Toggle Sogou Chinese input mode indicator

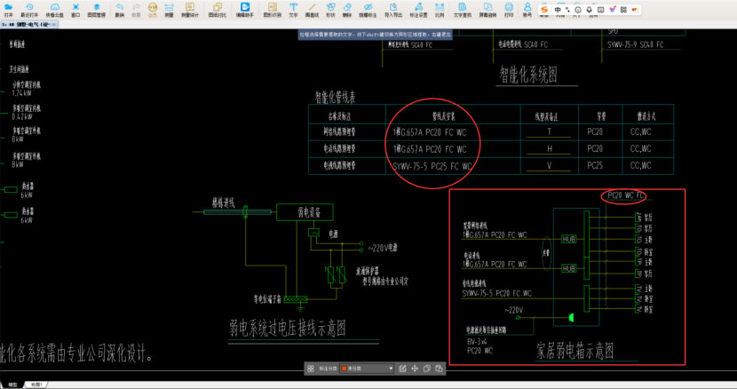tap(558, 10)
